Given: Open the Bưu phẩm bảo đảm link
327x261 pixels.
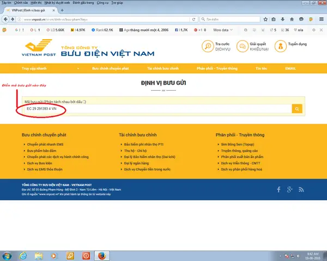Looking at the screenshot, I should click(x=41, y=151).
